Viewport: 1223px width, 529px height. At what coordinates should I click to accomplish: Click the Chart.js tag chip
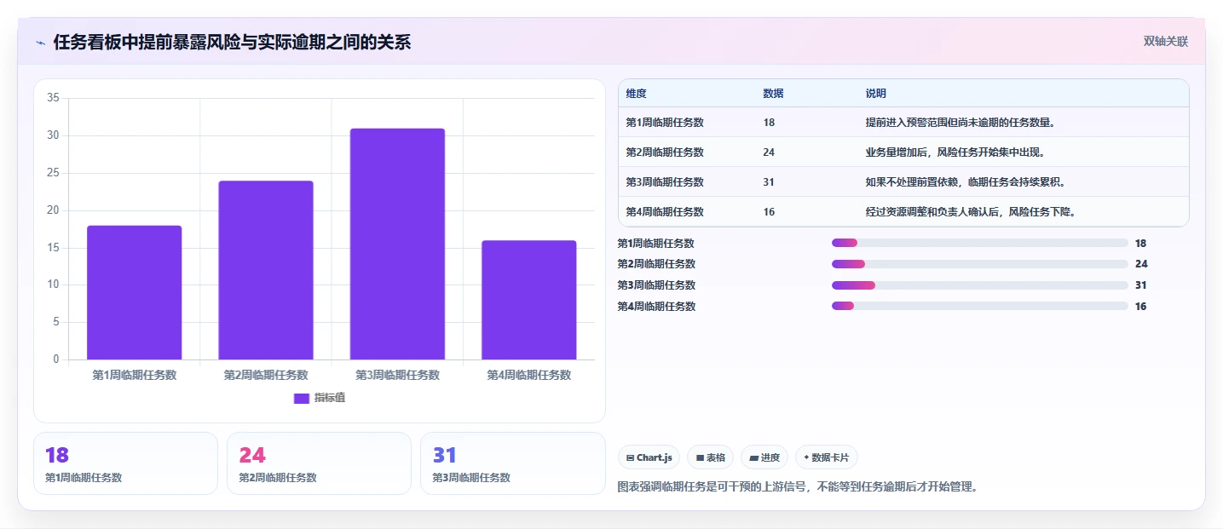tap(649, 457)
